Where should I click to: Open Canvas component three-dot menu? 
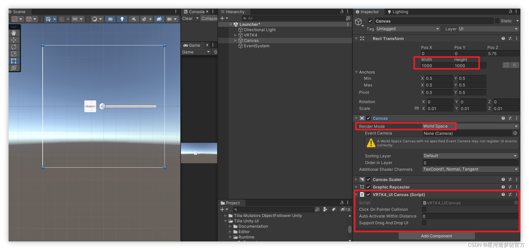[517, 118]
